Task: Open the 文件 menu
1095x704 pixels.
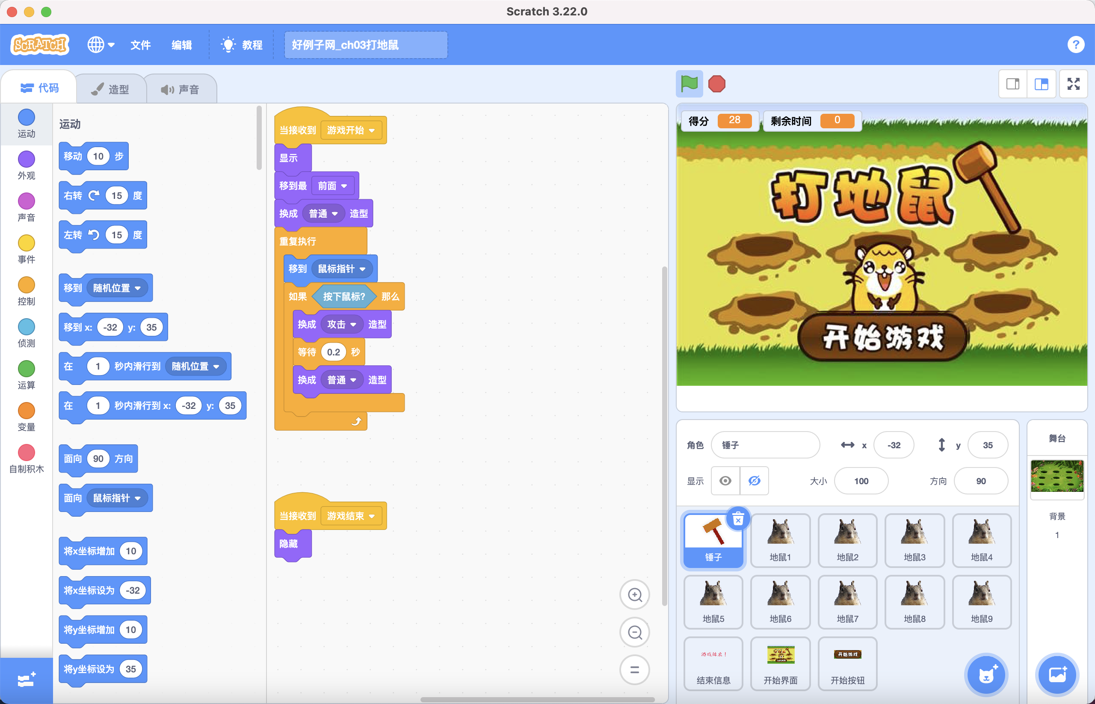Action: pos(140,45)
